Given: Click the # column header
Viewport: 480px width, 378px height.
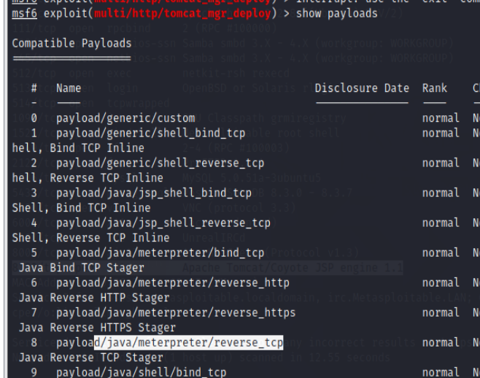Looking at the screenshot, I should point(34,88).
